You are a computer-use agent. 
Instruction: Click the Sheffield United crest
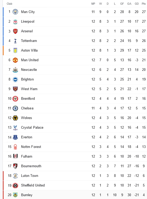pyautogui.click(x=15, y=185)
